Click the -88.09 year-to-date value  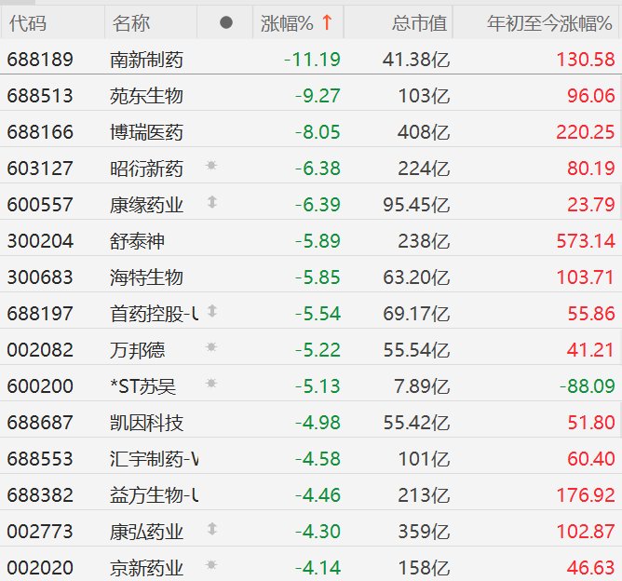(x=588, y=386)
